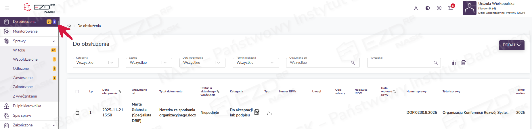
Task: Click the column settings icon beside search
Action: pos(453,63)
